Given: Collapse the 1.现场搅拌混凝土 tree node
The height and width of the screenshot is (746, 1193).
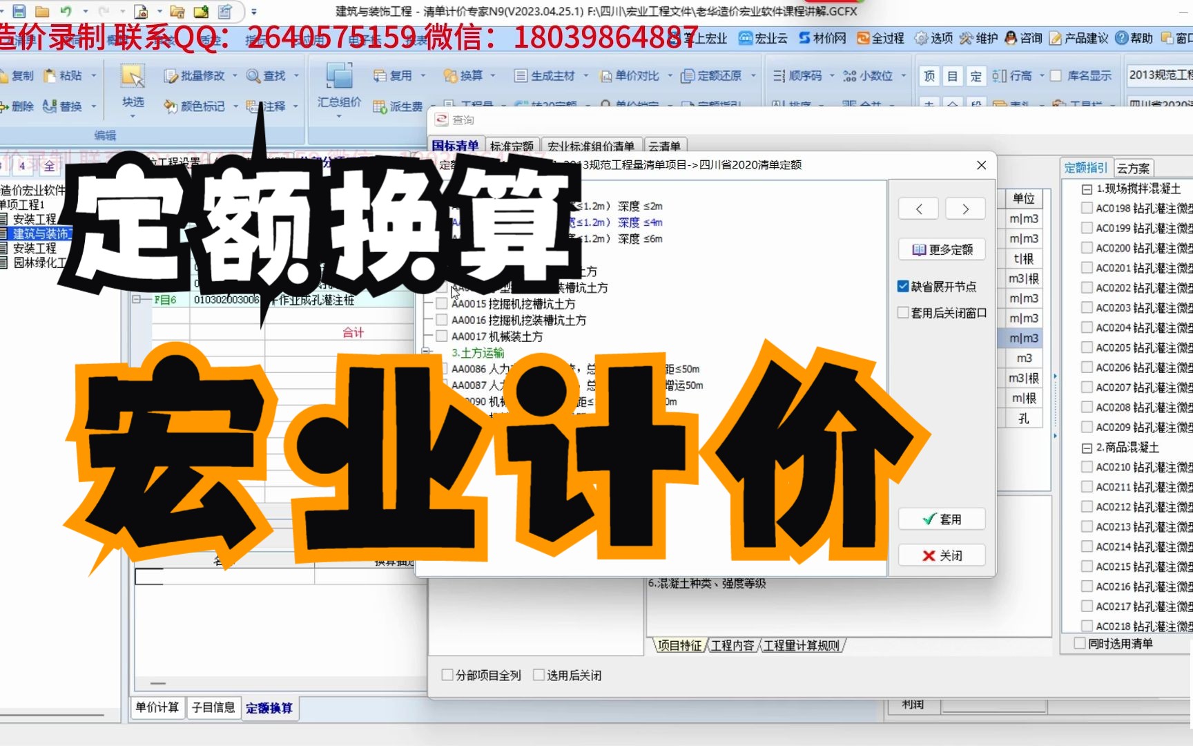Looking at the screenshot, I should click(1087, 189).
